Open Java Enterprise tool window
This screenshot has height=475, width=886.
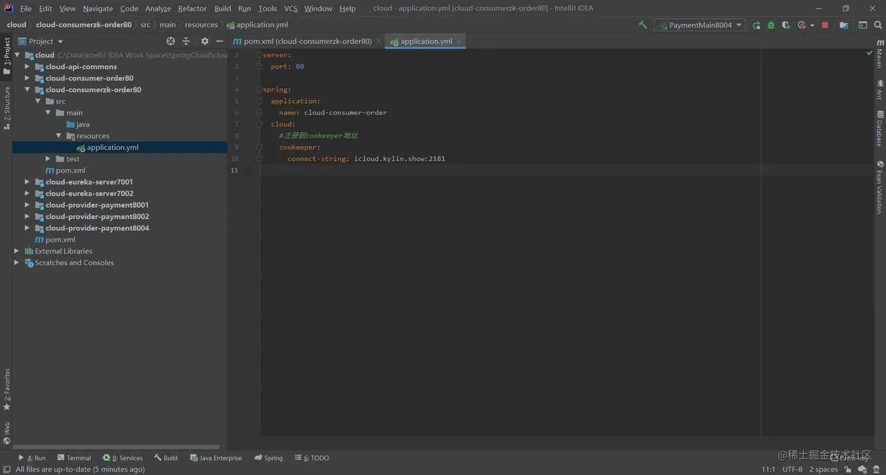click(x=216, y=458)
